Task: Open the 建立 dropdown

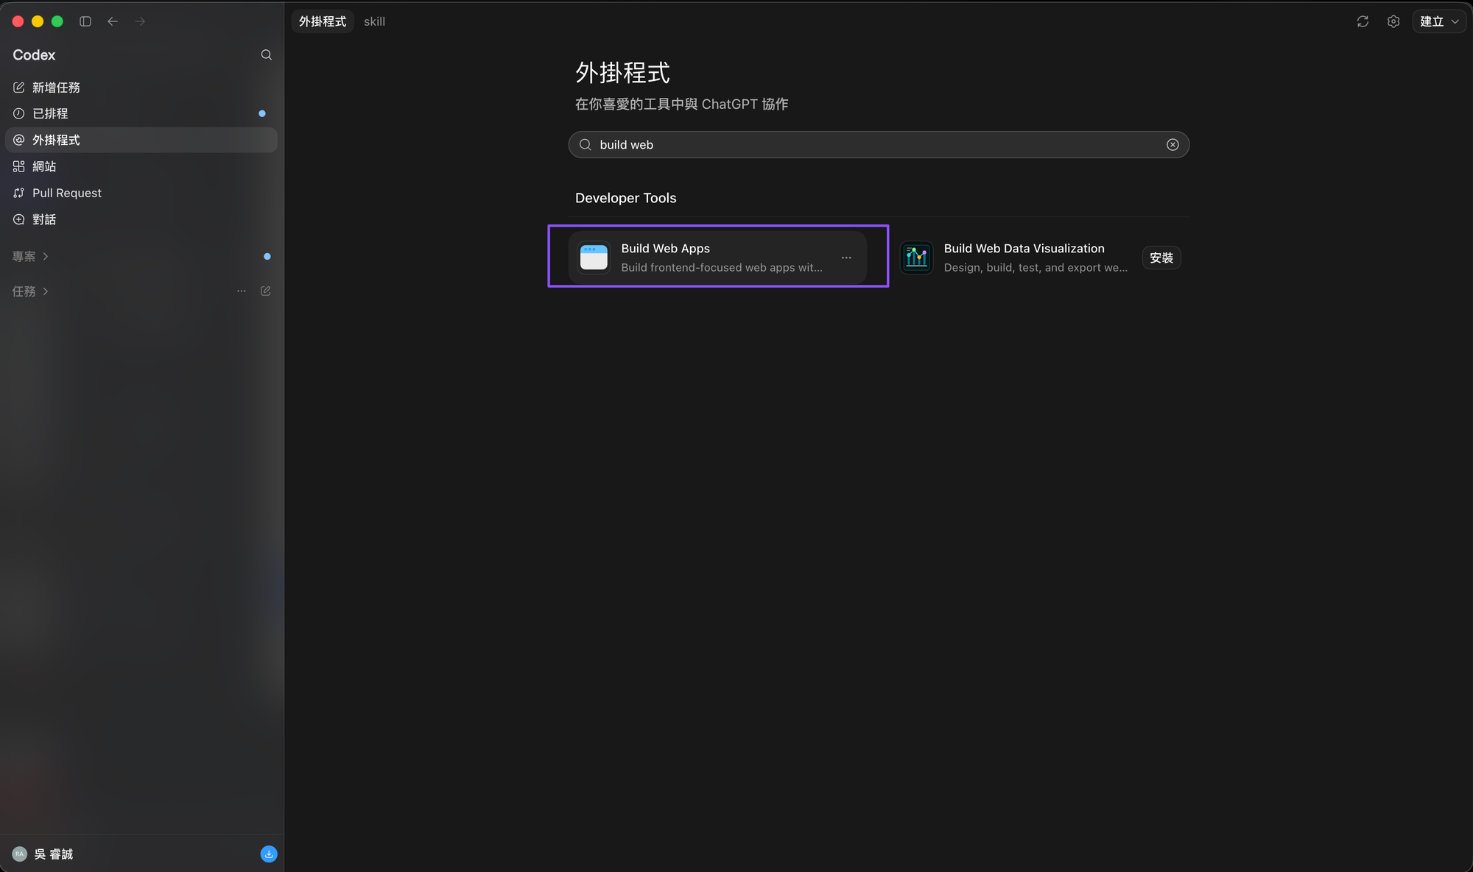Action: click(x=1439, y=21)
